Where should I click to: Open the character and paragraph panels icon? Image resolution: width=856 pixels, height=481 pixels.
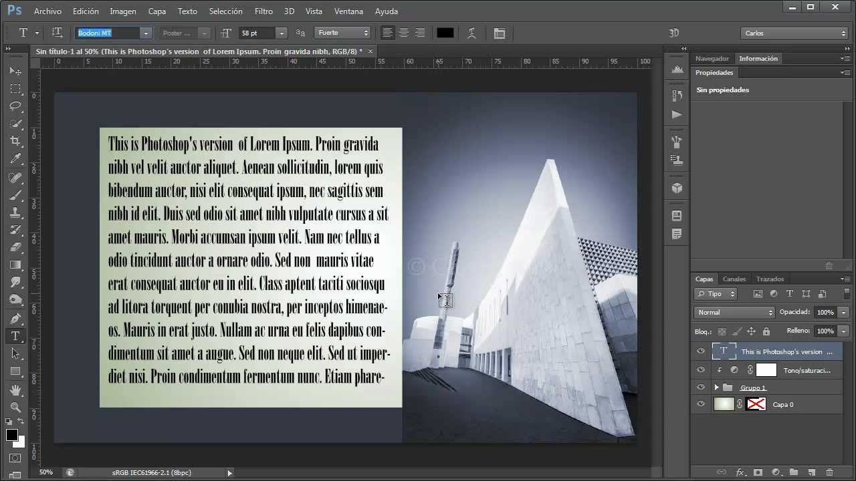(x=500, y=33)
